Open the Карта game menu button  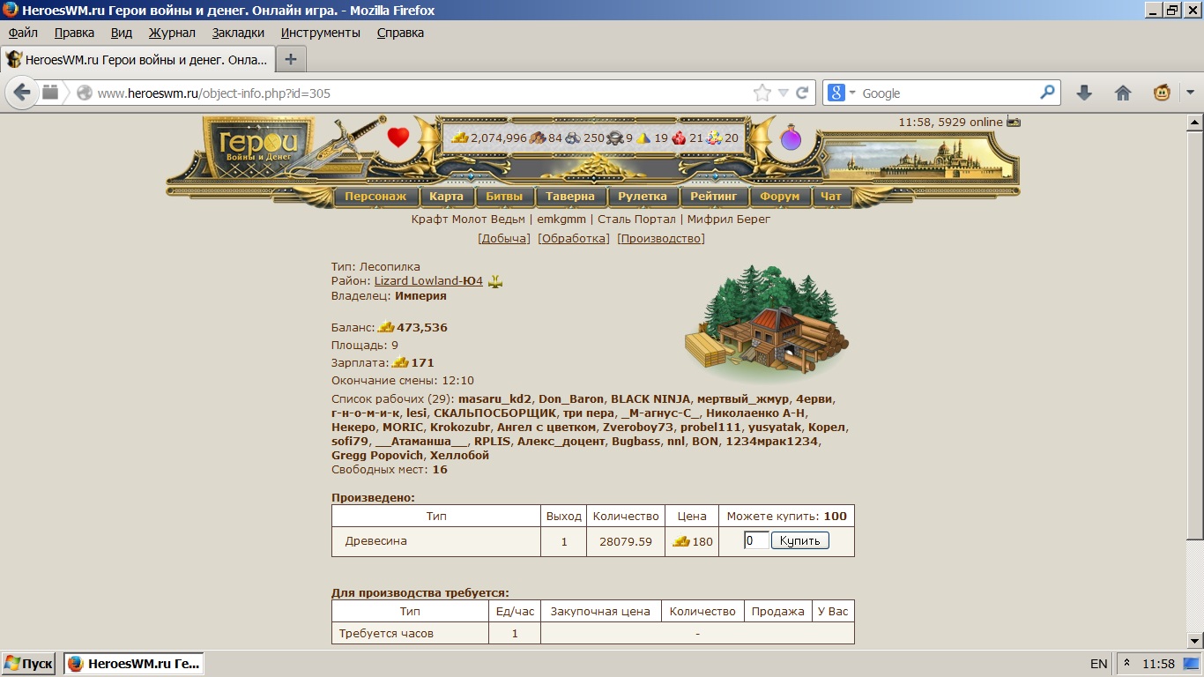pyautogui.click(x=446, y=196)
